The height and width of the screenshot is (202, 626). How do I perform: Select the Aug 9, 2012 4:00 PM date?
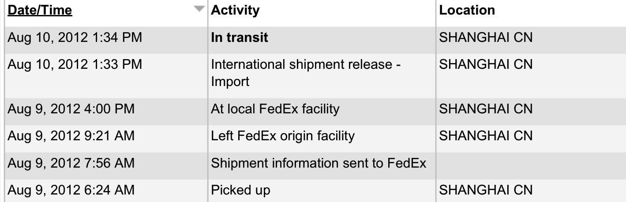71,108
